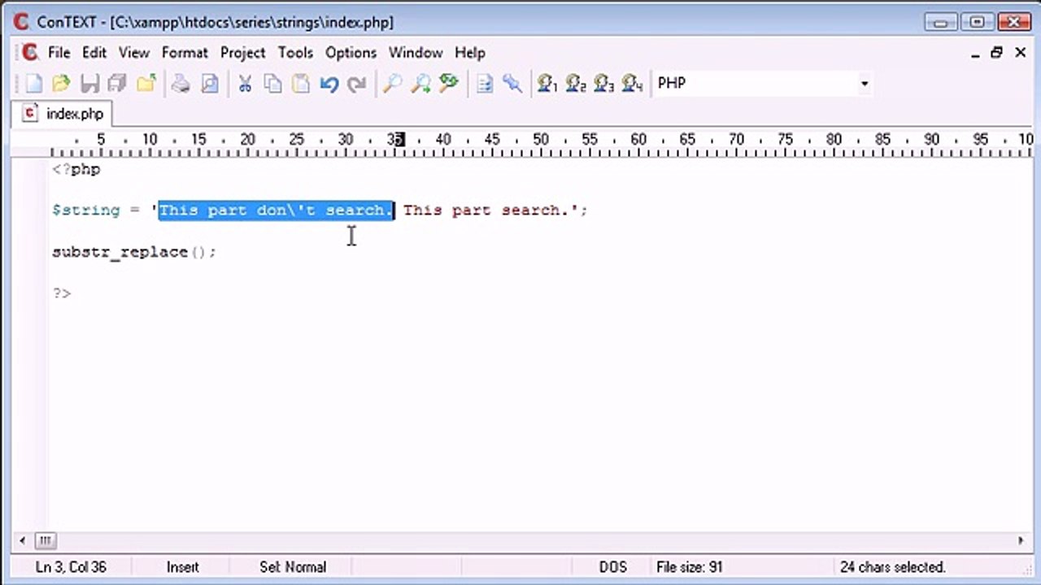Open the Window menu
Image resolution: width=1041 pixels, height=585 pixels.
[x=415, y=53]
